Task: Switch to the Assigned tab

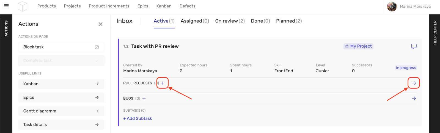Action: coord(195,21)
